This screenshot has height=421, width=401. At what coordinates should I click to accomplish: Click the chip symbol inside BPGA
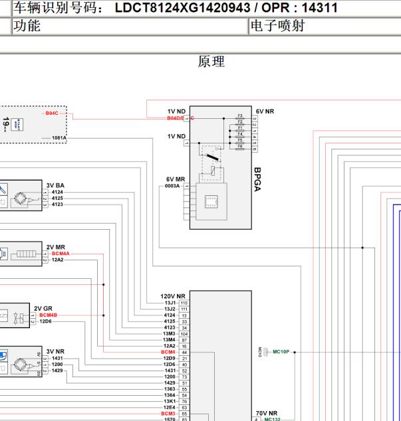(x=211, y=202)
